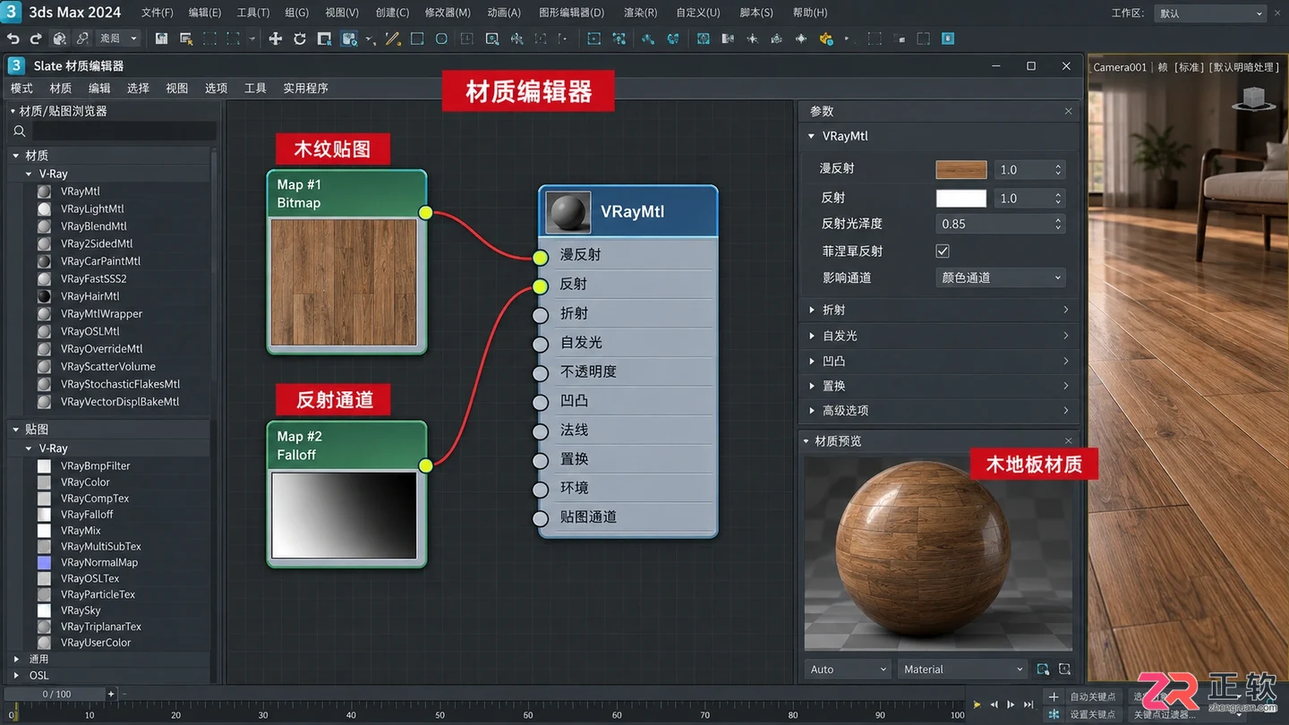Screen dimensions: 1289x725
Task: Click the teal icon ending the main toolbar
Action: [x=948, y=38]
